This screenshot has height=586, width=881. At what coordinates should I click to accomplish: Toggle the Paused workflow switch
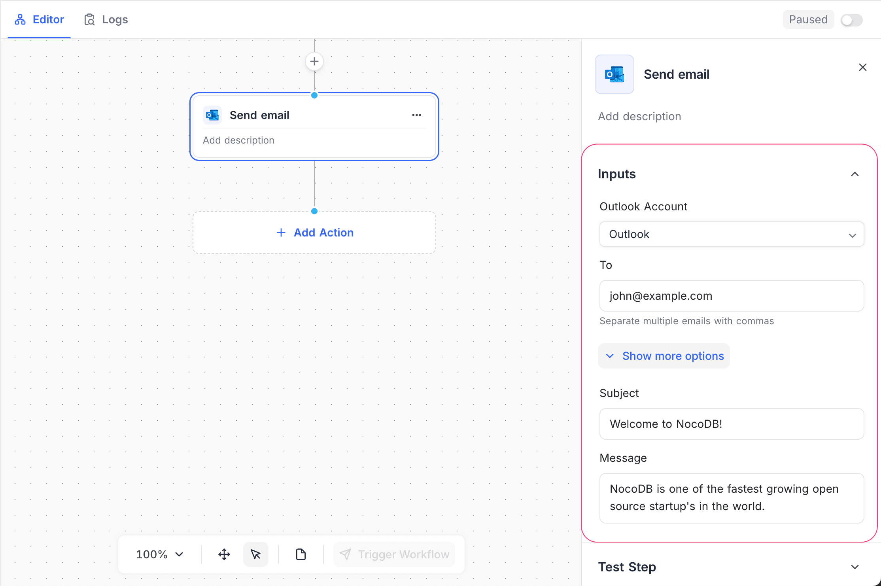coord(851,19)
